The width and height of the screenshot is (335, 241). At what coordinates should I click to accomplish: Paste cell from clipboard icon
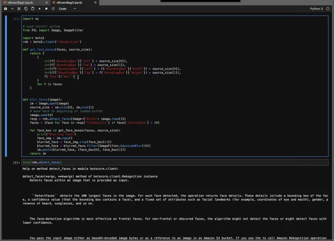pos(33,9)
